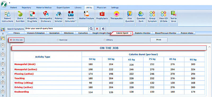The height and width of the screenshot is (97, 212).
Task: Switch to the Convertors tab
Action: [x=83, y=33]
